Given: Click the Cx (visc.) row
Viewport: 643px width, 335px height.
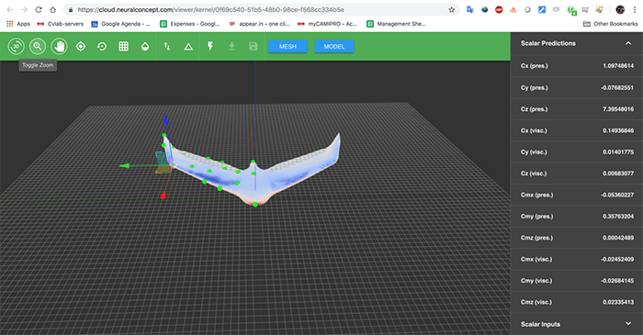Looking at the screenshot, I should click(577, 130).
